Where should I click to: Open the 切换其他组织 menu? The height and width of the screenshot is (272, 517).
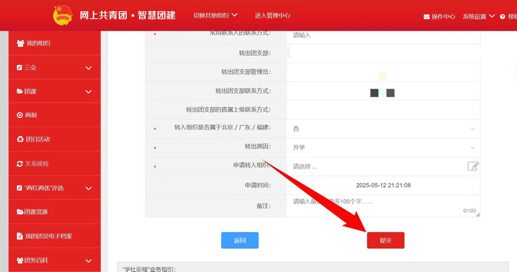[215, 15]
